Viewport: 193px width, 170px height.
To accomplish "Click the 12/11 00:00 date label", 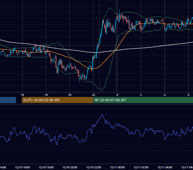I will pyautogui.click(x=117, y=167).
